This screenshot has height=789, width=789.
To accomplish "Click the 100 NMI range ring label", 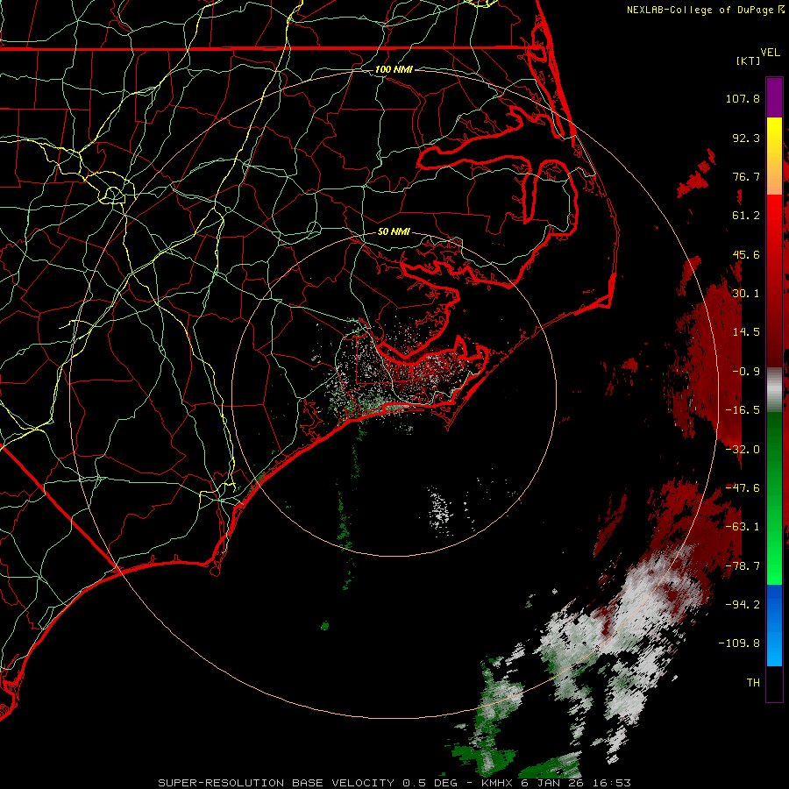I will coord(394,69).
